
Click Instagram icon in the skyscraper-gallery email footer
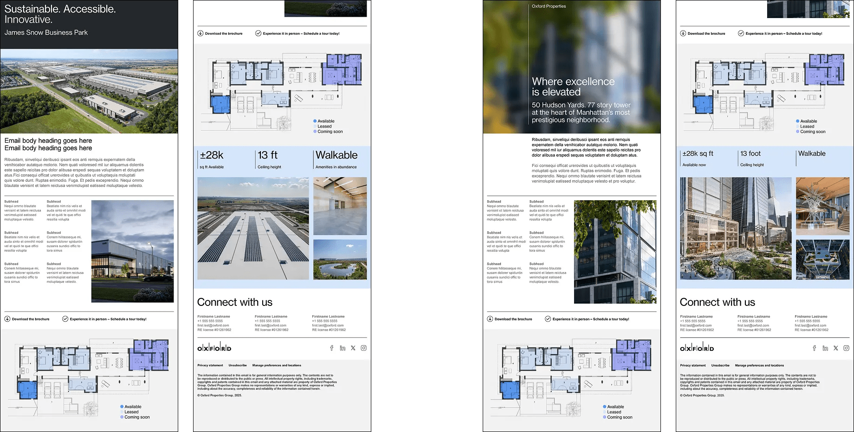(847, 348)
